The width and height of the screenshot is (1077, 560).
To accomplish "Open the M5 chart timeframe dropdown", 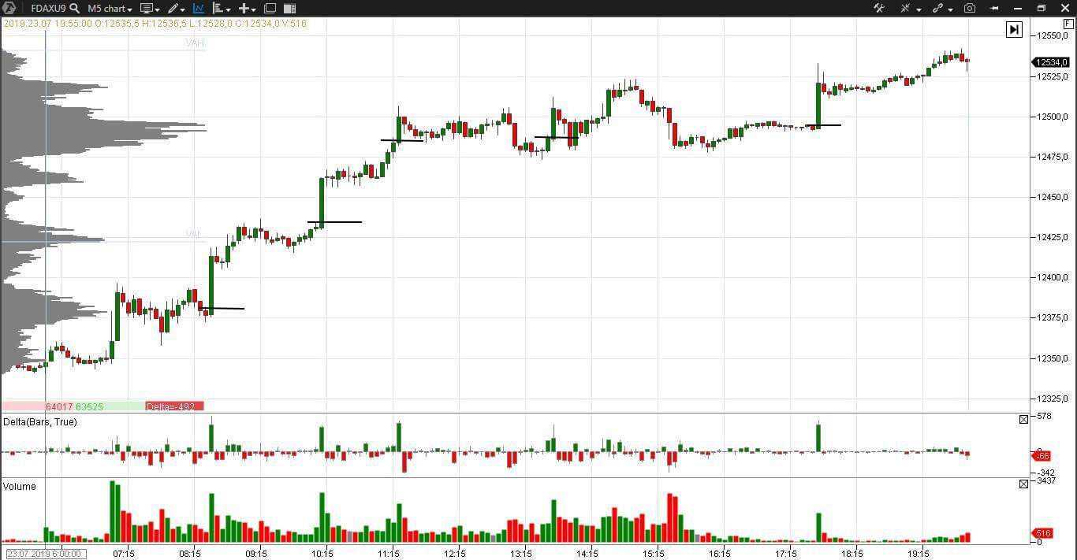I will coord(110,9).
